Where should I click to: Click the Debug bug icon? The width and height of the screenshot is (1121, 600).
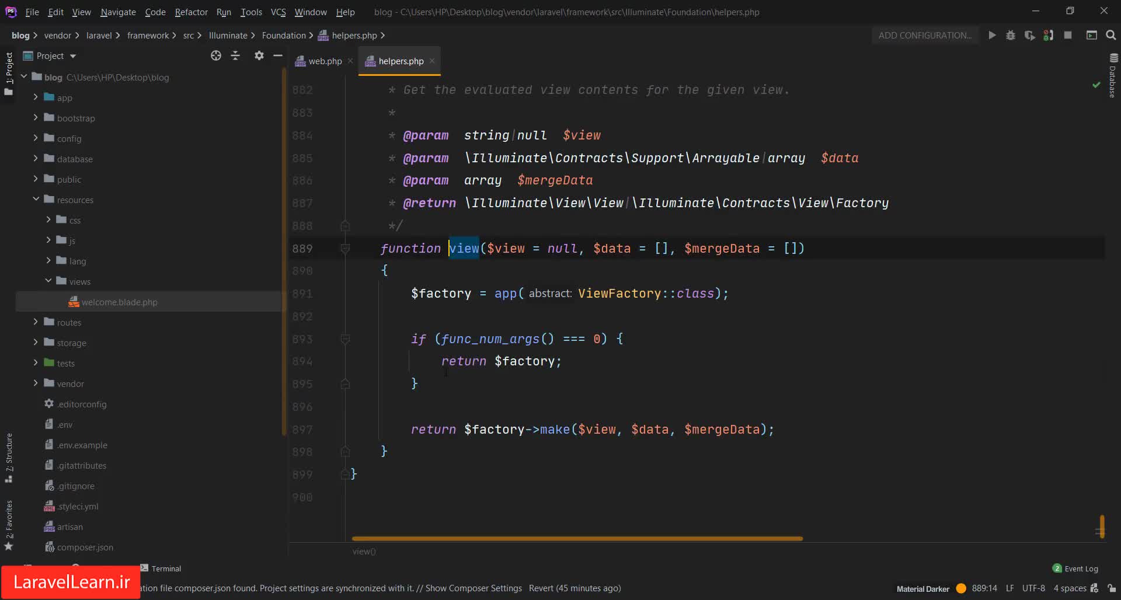click(x=1011, y=36)
